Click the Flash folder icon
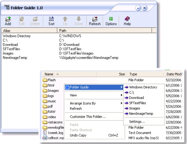 (x=45, y=80)
